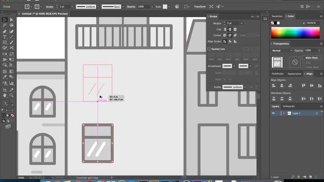Open control bar Basic brush dropdown
The image size is (324, 182).
point(123,7)
